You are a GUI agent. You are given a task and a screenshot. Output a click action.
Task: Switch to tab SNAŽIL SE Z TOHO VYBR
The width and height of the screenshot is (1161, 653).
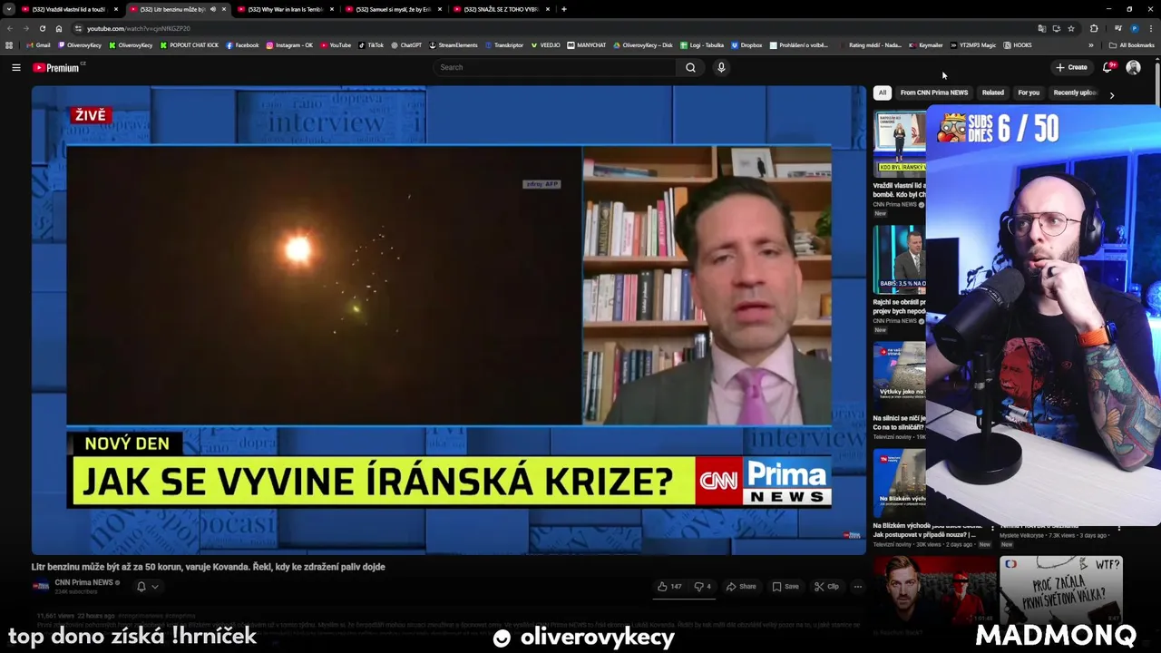pyautogui.click(x=501, y=9)
